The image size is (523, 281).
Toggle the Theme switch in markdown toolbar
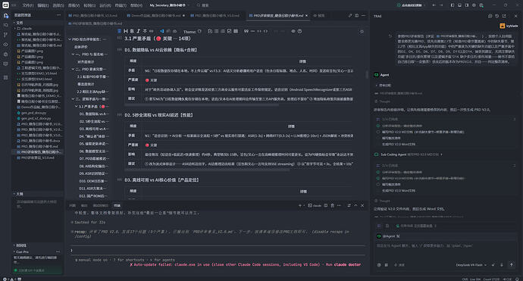click(x=199, y=31)
